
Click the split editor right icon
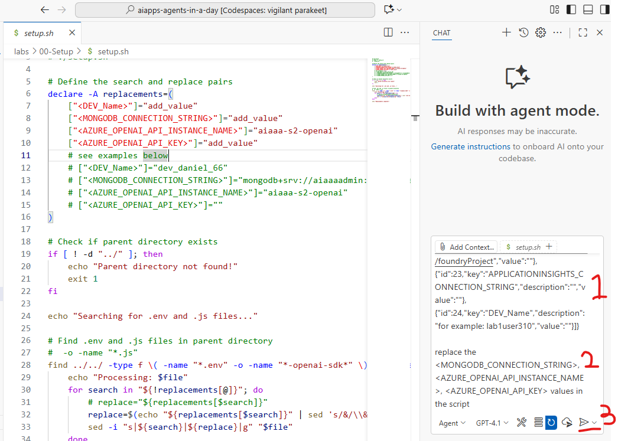click(388, 33)
